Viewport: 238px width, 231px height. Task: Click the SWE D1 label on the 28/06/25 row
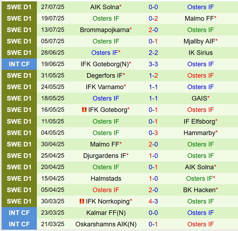19,53
